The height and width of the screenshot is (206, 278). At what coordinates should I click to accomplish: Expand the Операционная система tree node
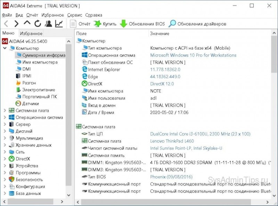tap(5, 117)
